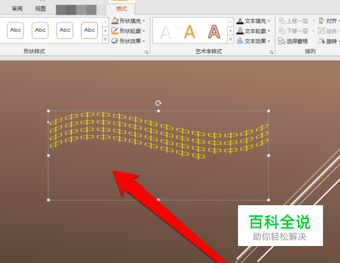
Task: Open the 文本填充 dropdown arrow
Action: pyautogui.click(x=269, y=21)
